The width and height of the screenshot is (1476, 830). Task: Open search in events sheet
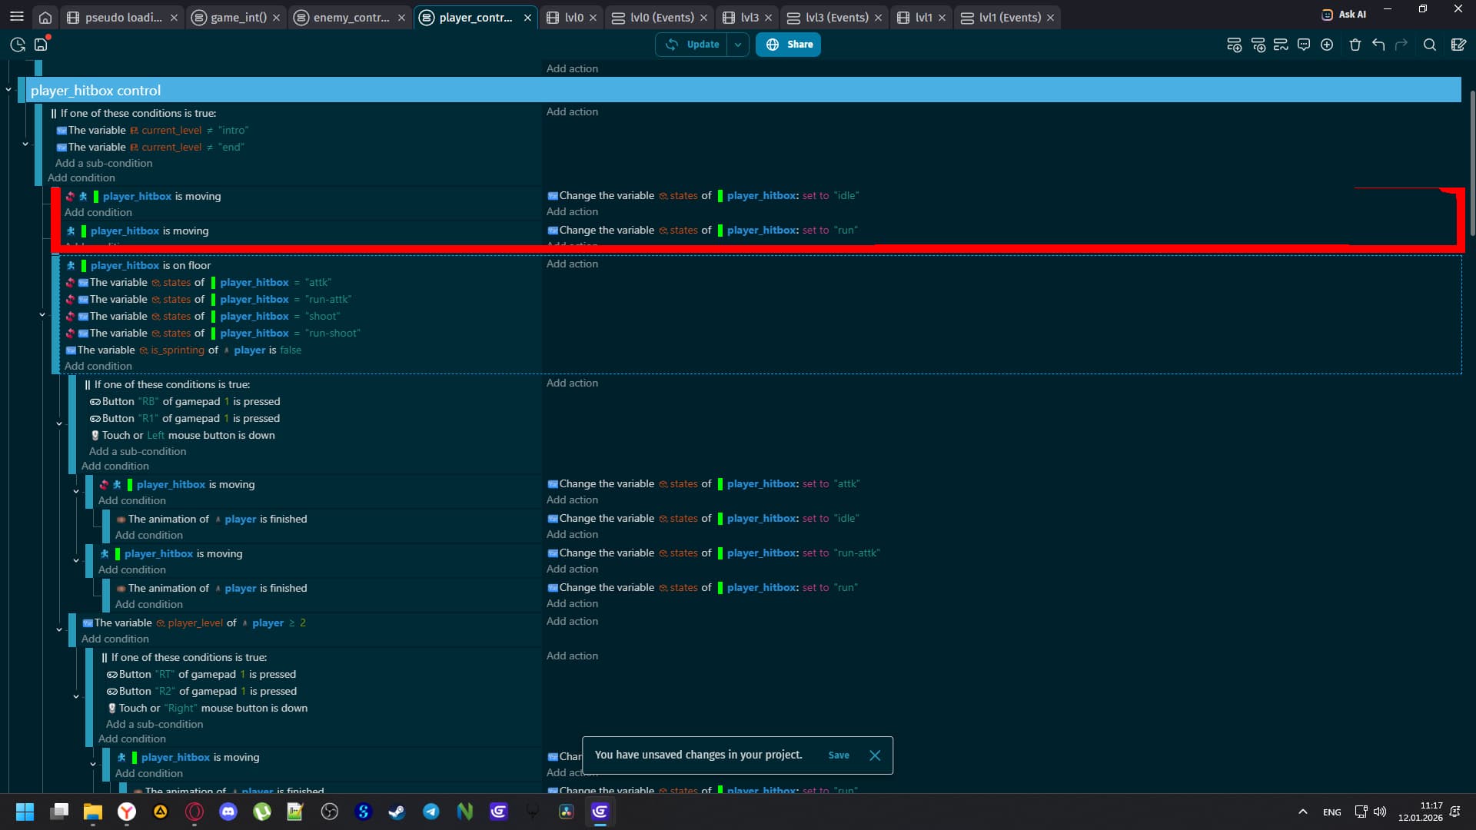coord(1430,45)
